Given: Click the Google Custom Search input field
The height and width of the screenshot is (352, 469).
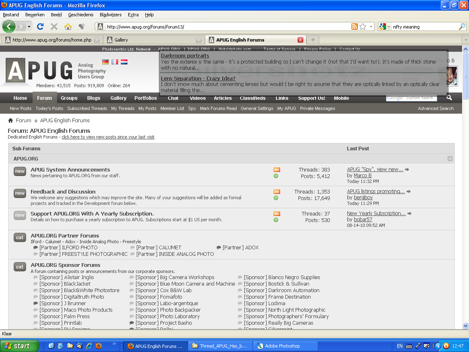Looking at the screenshot, I should [x=411, y=98].
